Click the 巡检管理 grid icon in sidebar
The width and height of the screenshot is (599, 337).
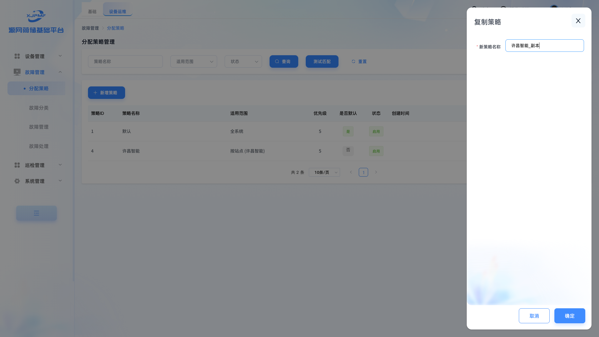click(17, 165)
